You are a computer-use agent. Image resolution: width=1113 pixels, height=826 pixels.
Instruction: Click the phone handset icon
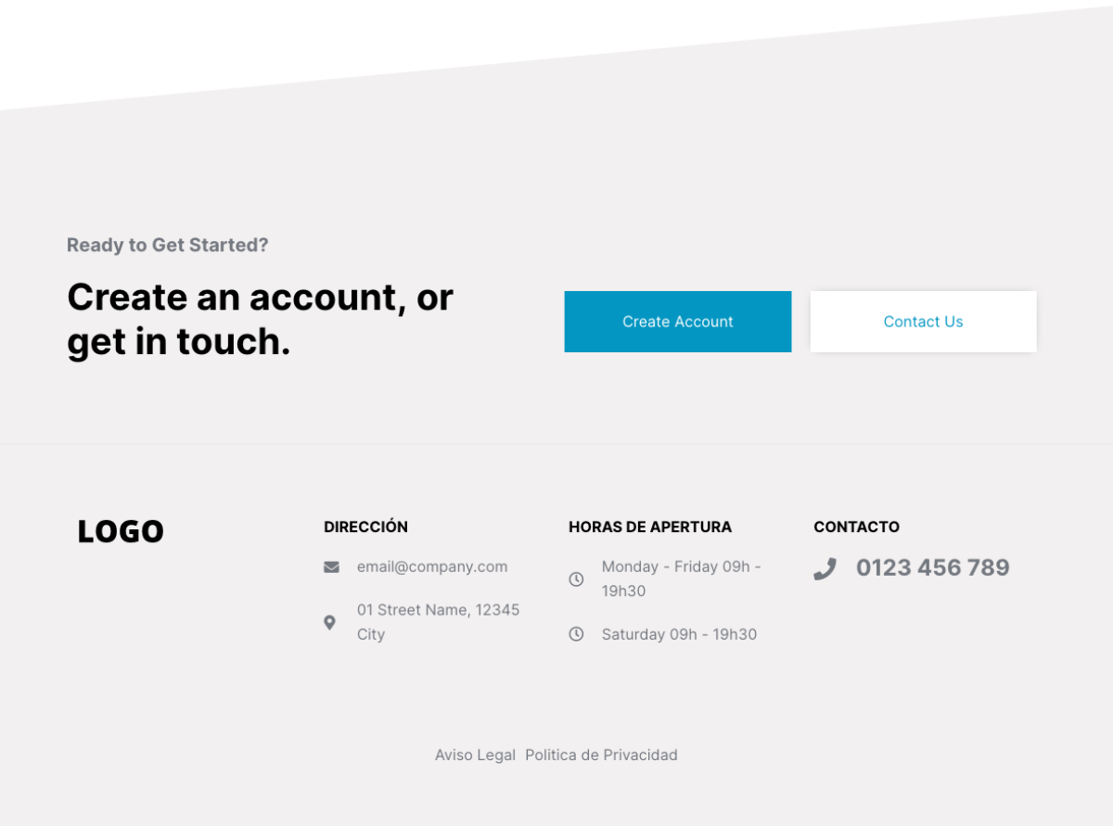click(825, 568)
